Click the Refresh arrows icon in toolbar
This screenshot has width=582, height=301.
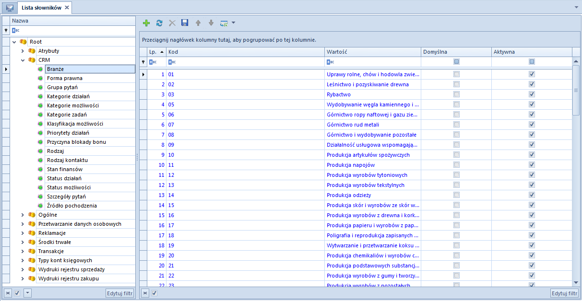[x=159, y=23]
